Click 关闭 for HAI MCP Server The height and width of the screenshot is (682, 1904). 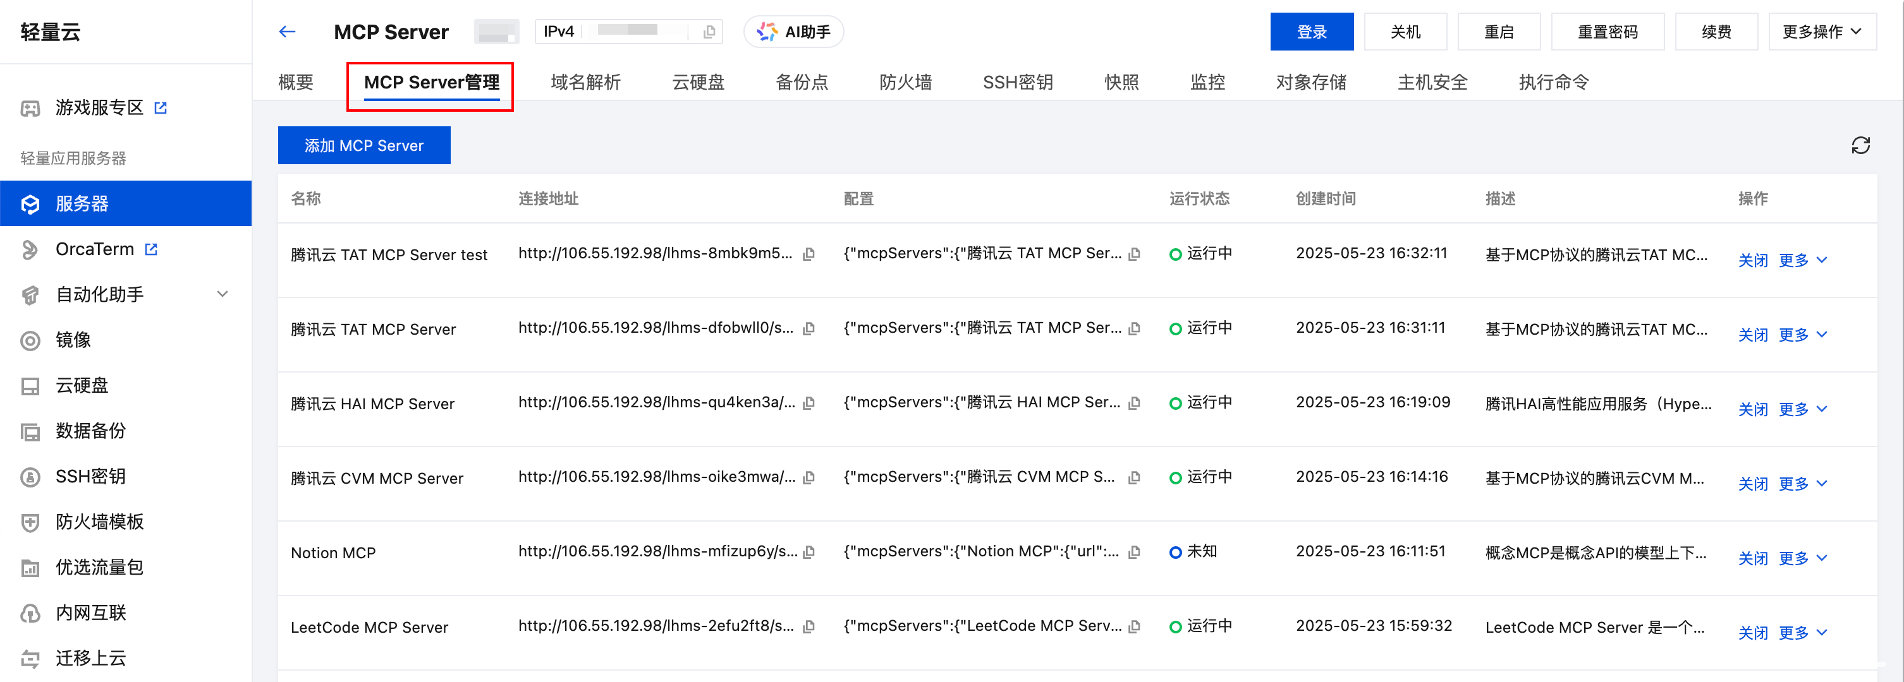coord(1752,410)
